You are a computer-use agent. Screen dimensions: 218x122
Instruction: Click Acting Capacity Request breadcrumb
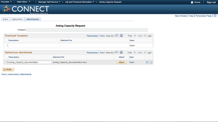110,2
